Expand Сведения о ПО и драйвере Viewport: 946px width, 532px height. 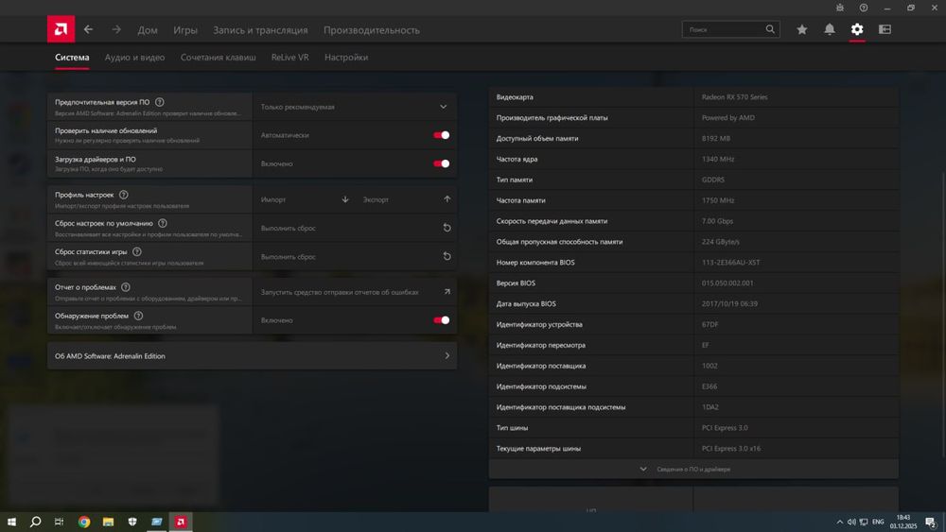tap(693, 469)
